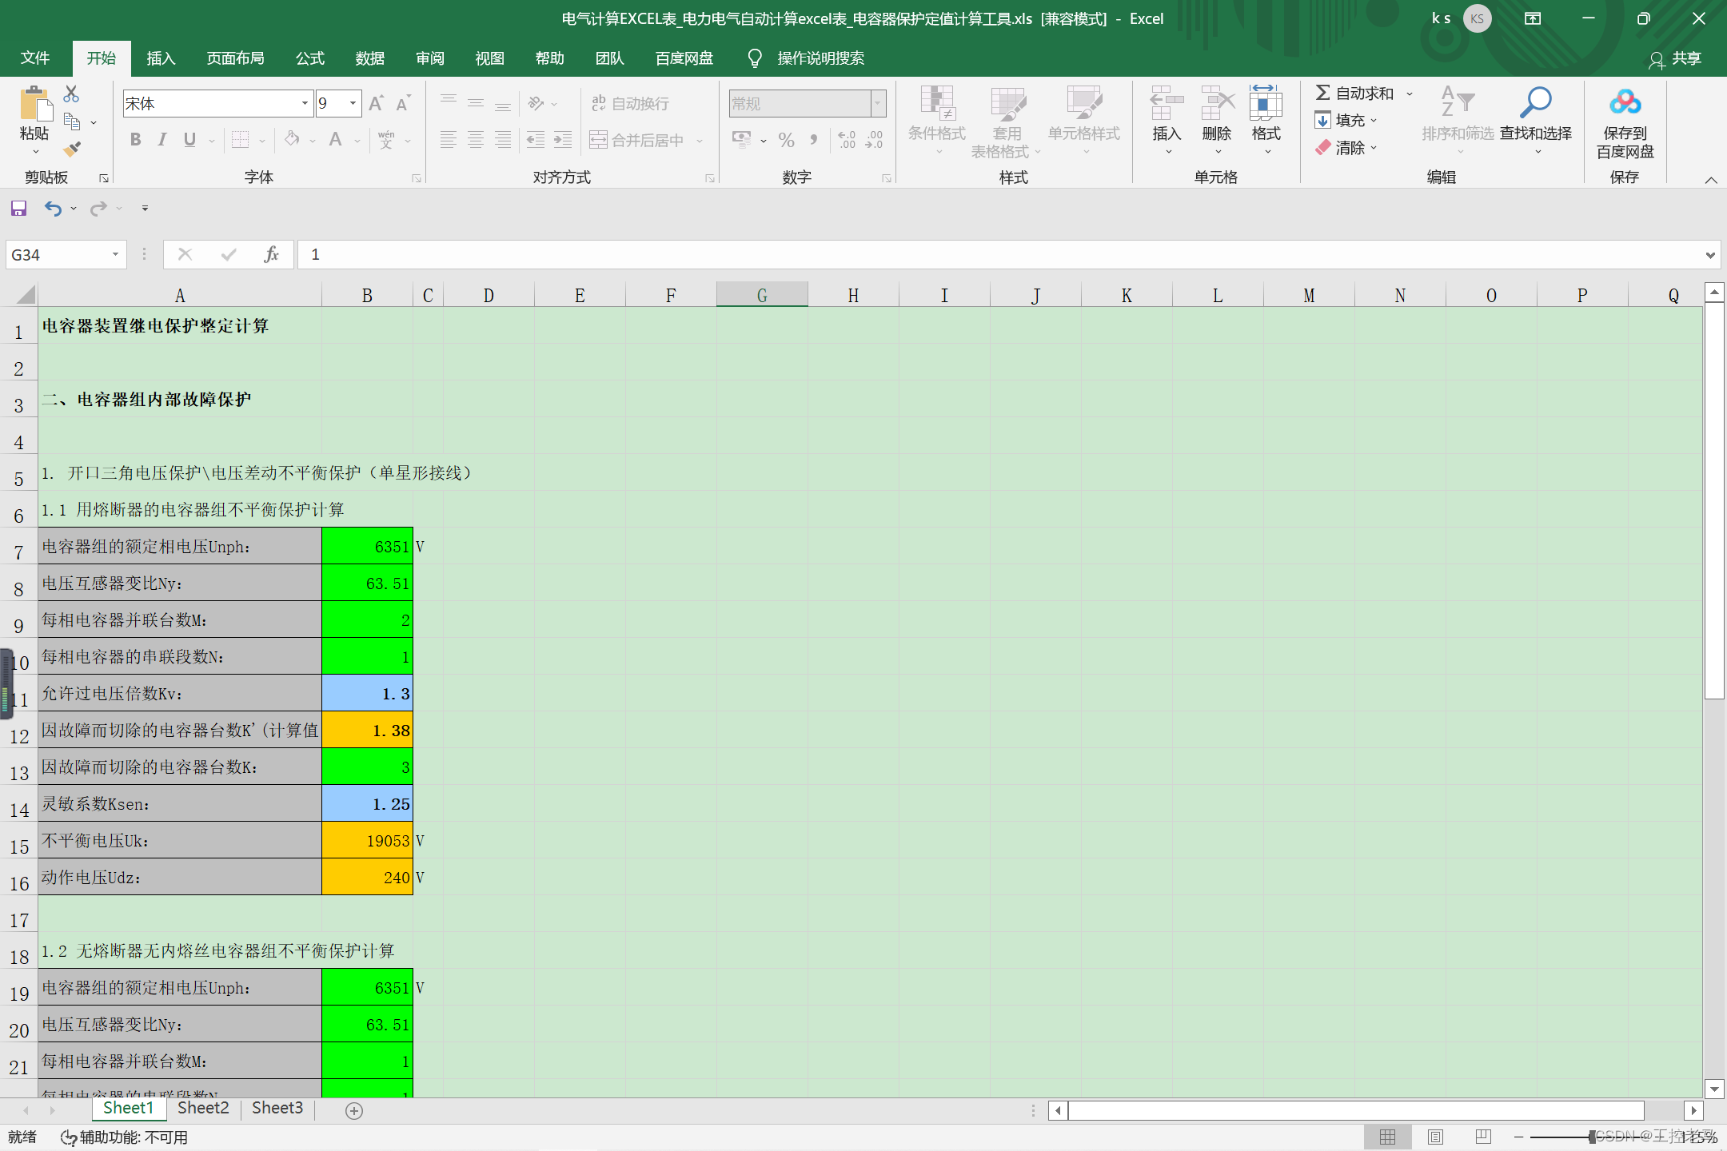Open the font name dropdown
The width and height of the screenshot is (1727, 1151).
(x=305, y=103)
